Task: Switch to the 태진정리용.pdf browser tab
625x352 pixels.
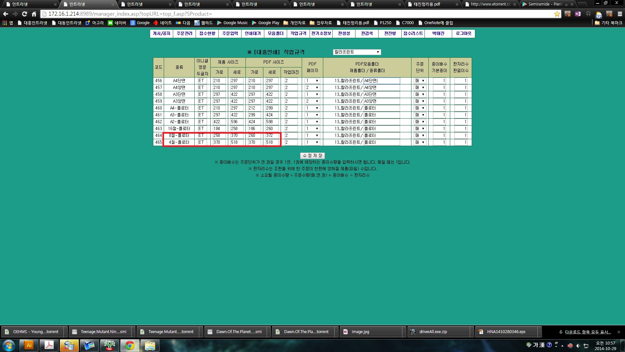Action: pyautogui.click(x=426, y=4)
